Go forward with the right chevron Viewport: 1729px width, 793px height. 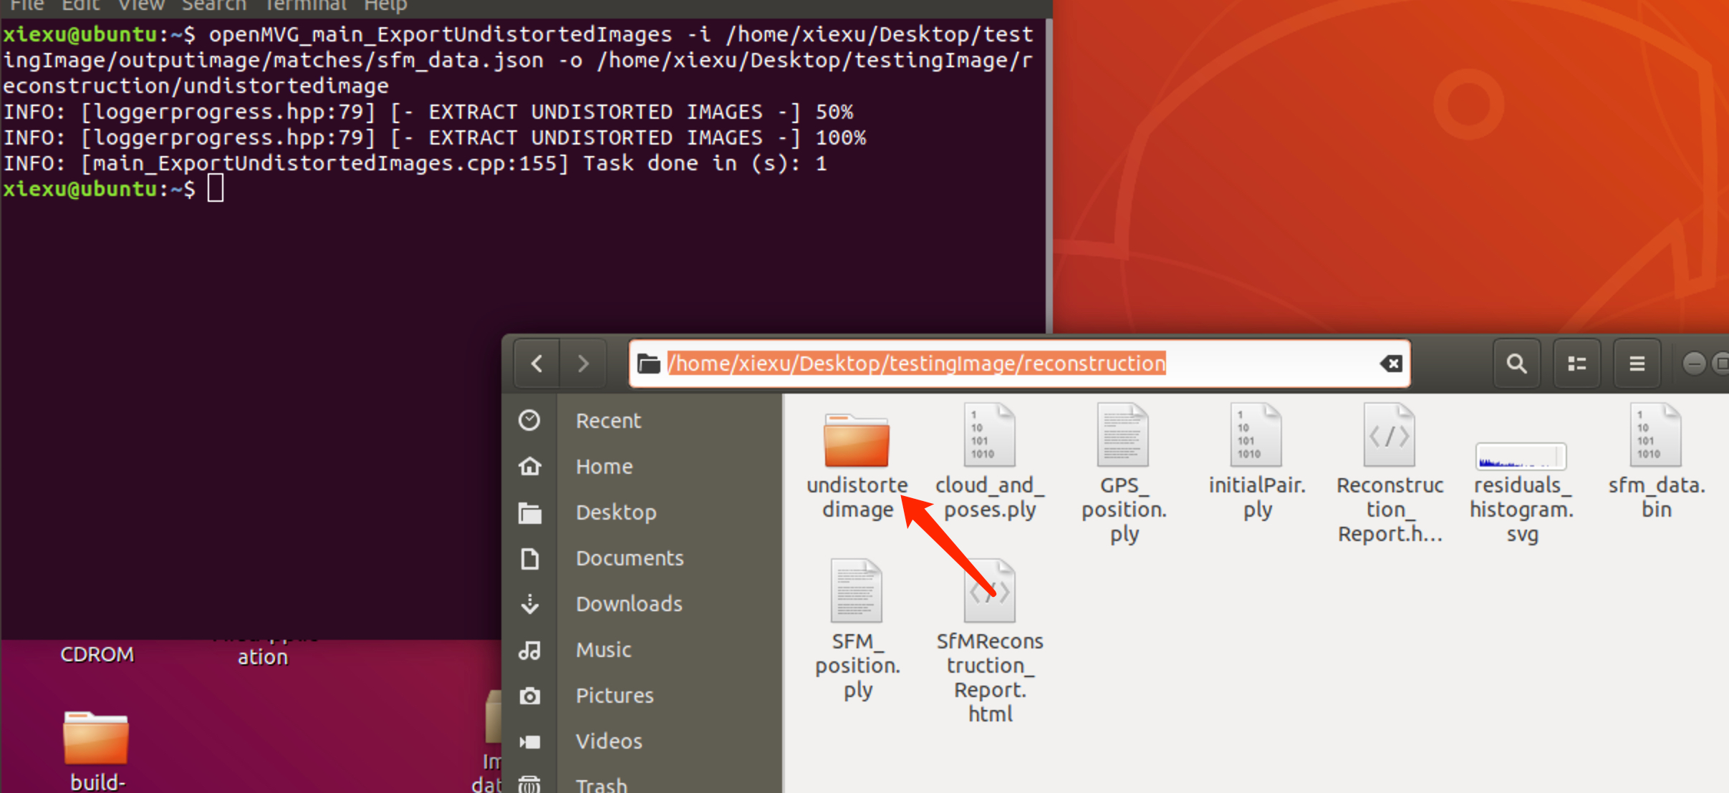(x=583, y=364)
